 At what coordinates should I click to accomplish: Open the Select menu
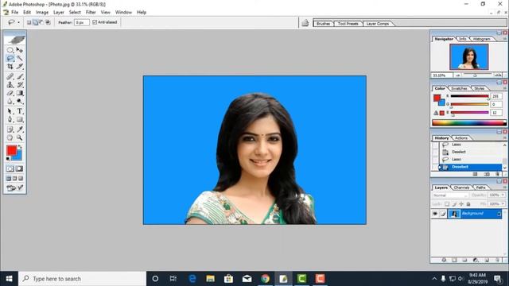point(75,13)
